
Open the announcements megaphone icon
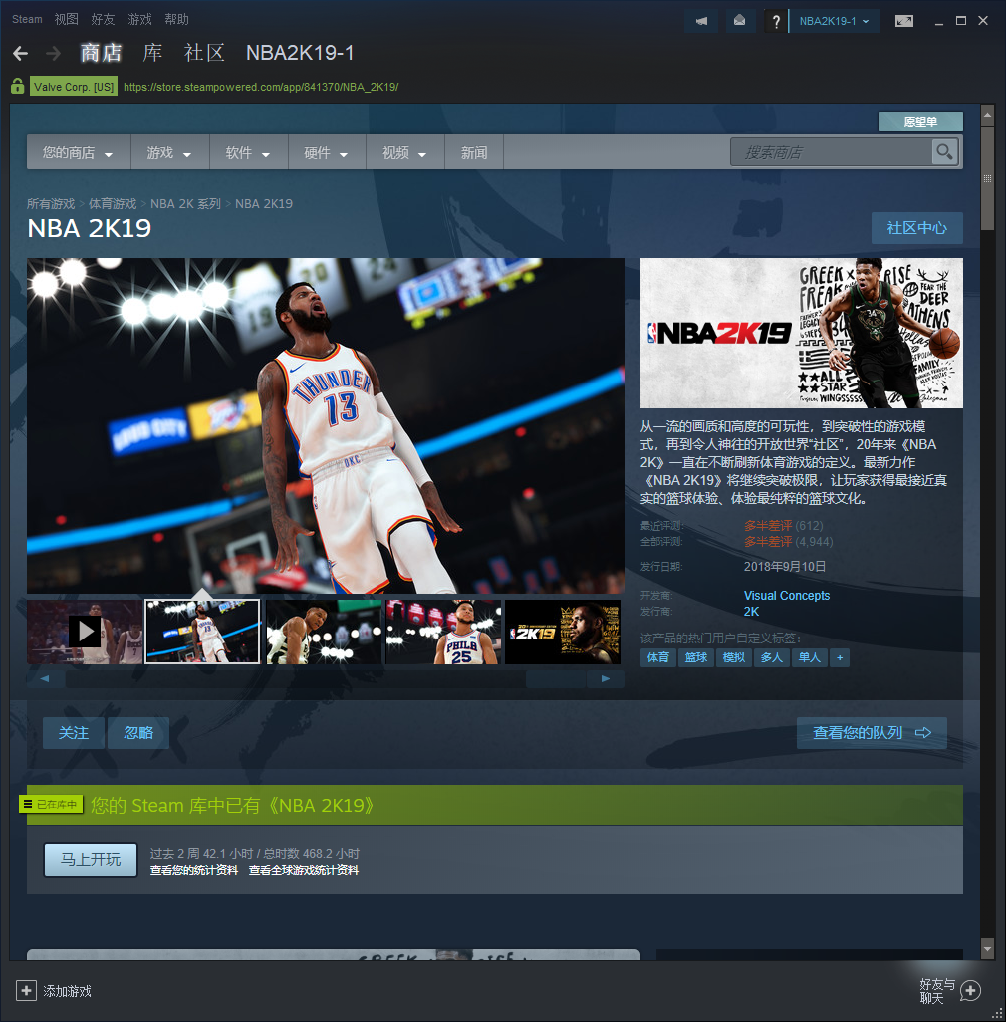click(701, 21)
